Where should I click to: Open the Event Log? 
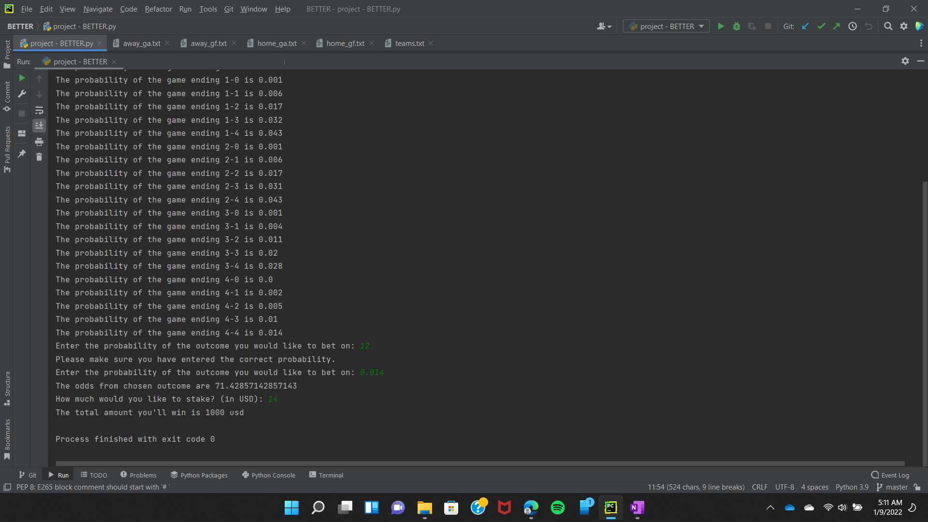point(891,475)
